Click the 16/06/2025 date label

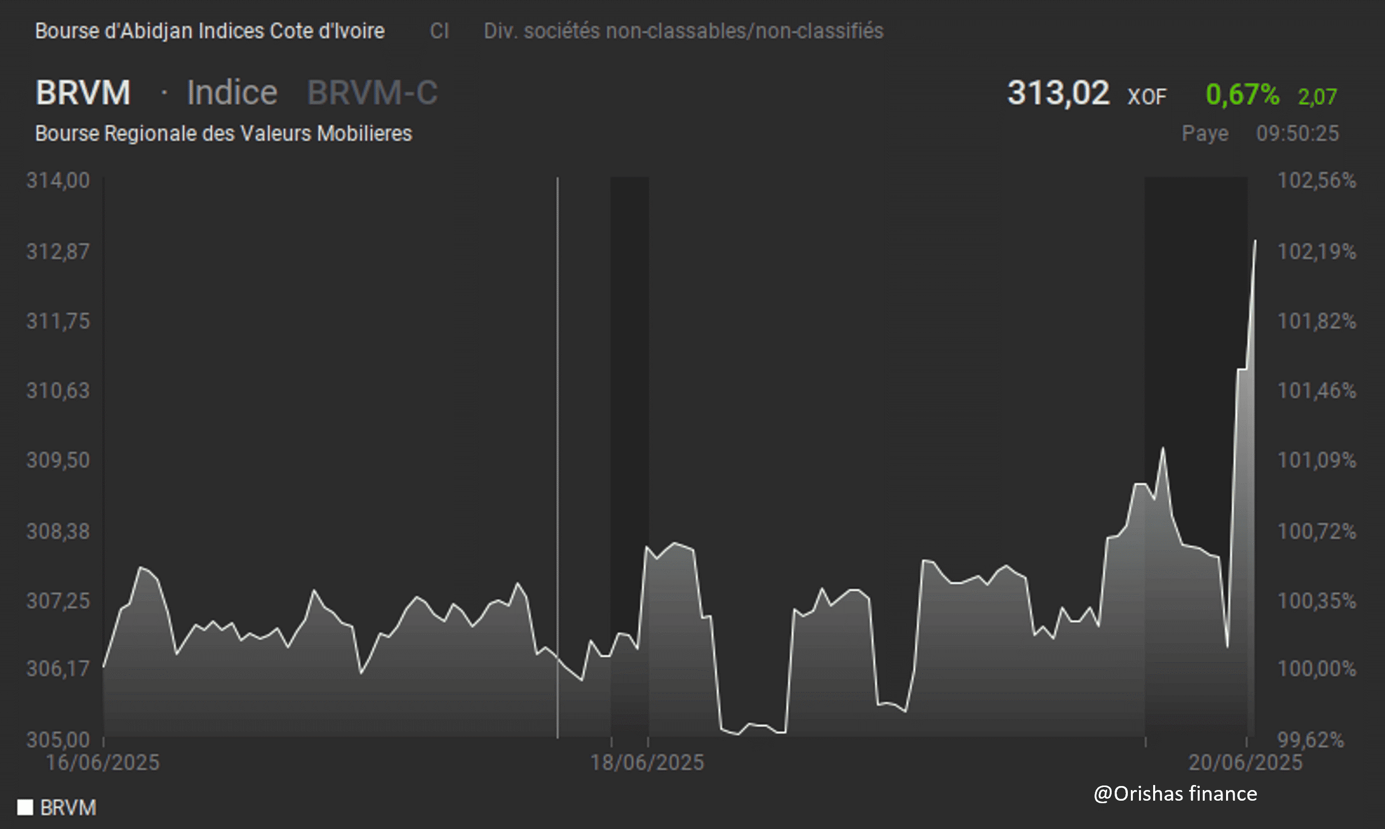click(102, 763)
